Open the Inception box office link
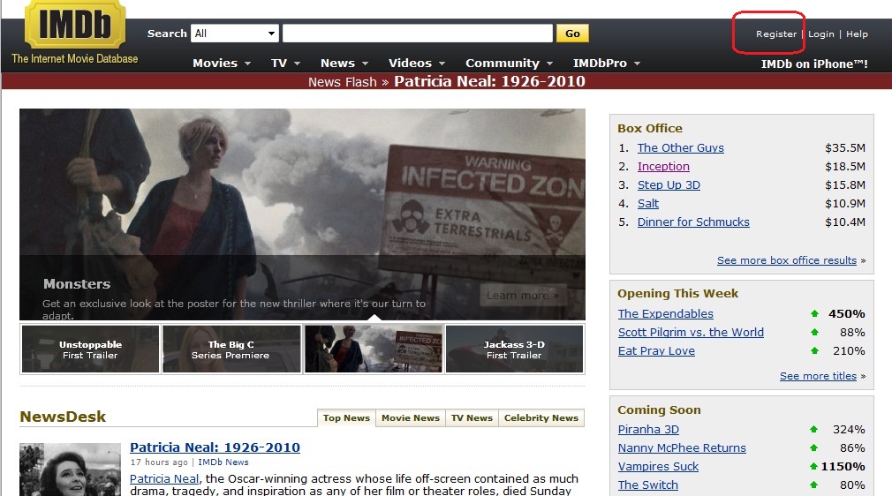Image resolution: width=892 pixels, height=496 pixels. point(663,167)
